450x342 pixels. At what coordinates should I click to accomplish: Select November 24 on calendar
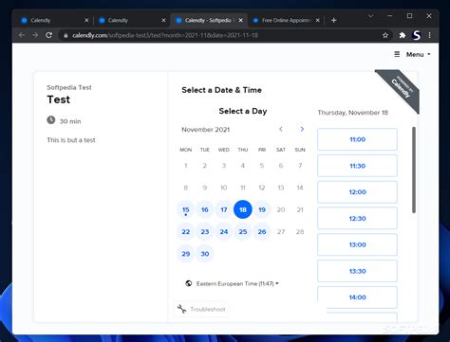click(x=224, y=232)
